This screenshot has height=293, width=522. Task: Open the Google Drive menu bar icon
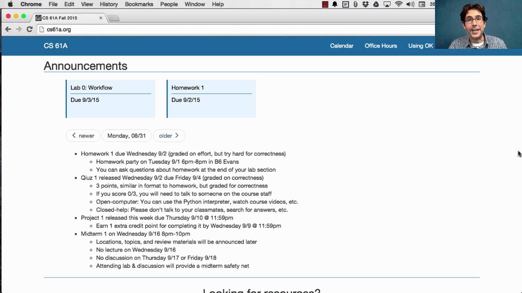[x=376, y=4]
